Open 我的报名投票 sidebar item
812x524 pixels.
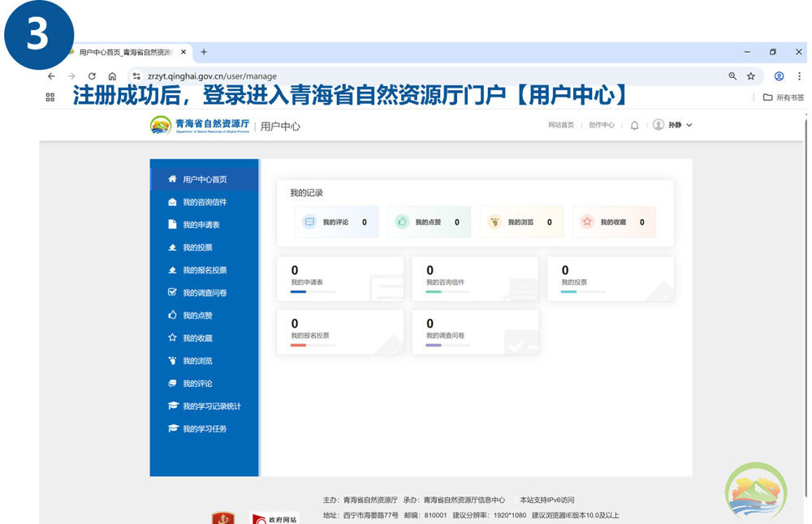click(204, 270)
